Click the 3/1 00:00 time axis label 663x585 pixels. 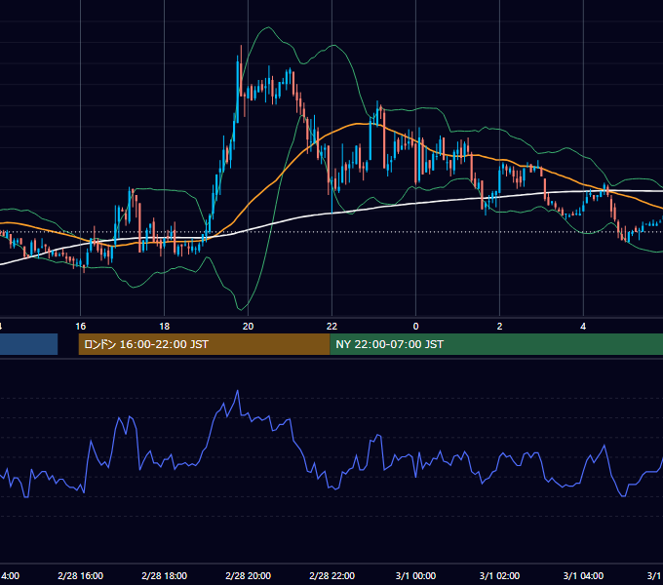click(415, 575)
